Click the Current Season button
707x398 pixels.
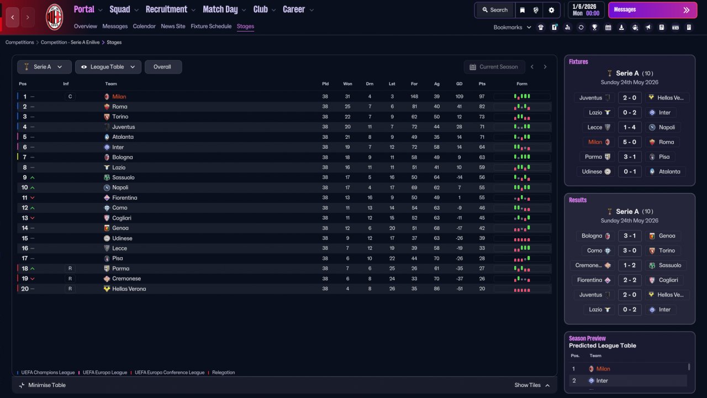494,67
